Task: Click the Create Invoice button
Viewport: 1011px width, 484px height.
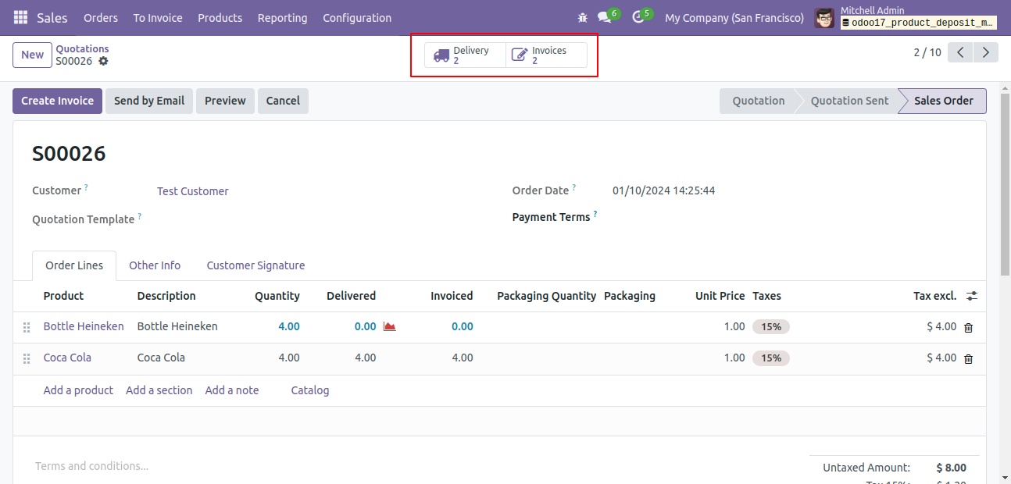Action: (57, 101)
